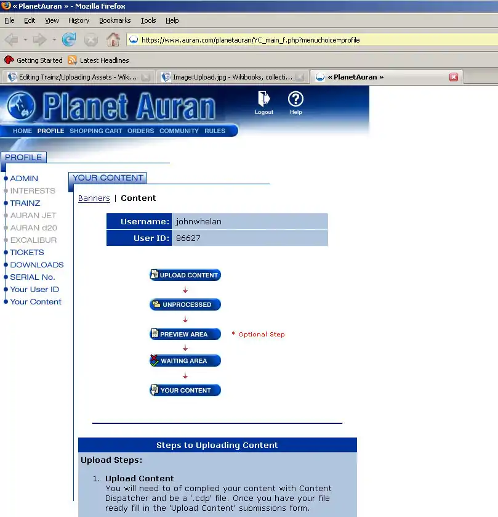Select Shopping Cart in navigation bar
Screen dimensions: 498x517
coord(95,131)
